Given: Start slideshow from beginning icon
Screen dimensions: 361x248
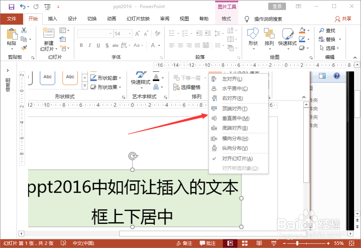Looking at the screenshot, I should [x=47, y=7].
